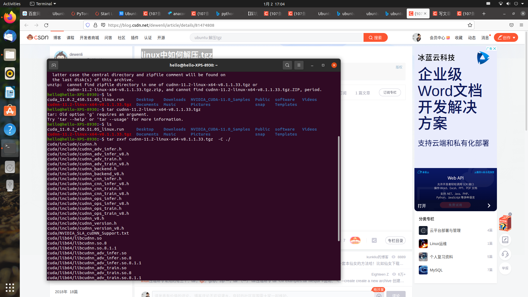Close the active 107 browser tab
The height and width of the screenshot is (297, 528).
(425, 13)
